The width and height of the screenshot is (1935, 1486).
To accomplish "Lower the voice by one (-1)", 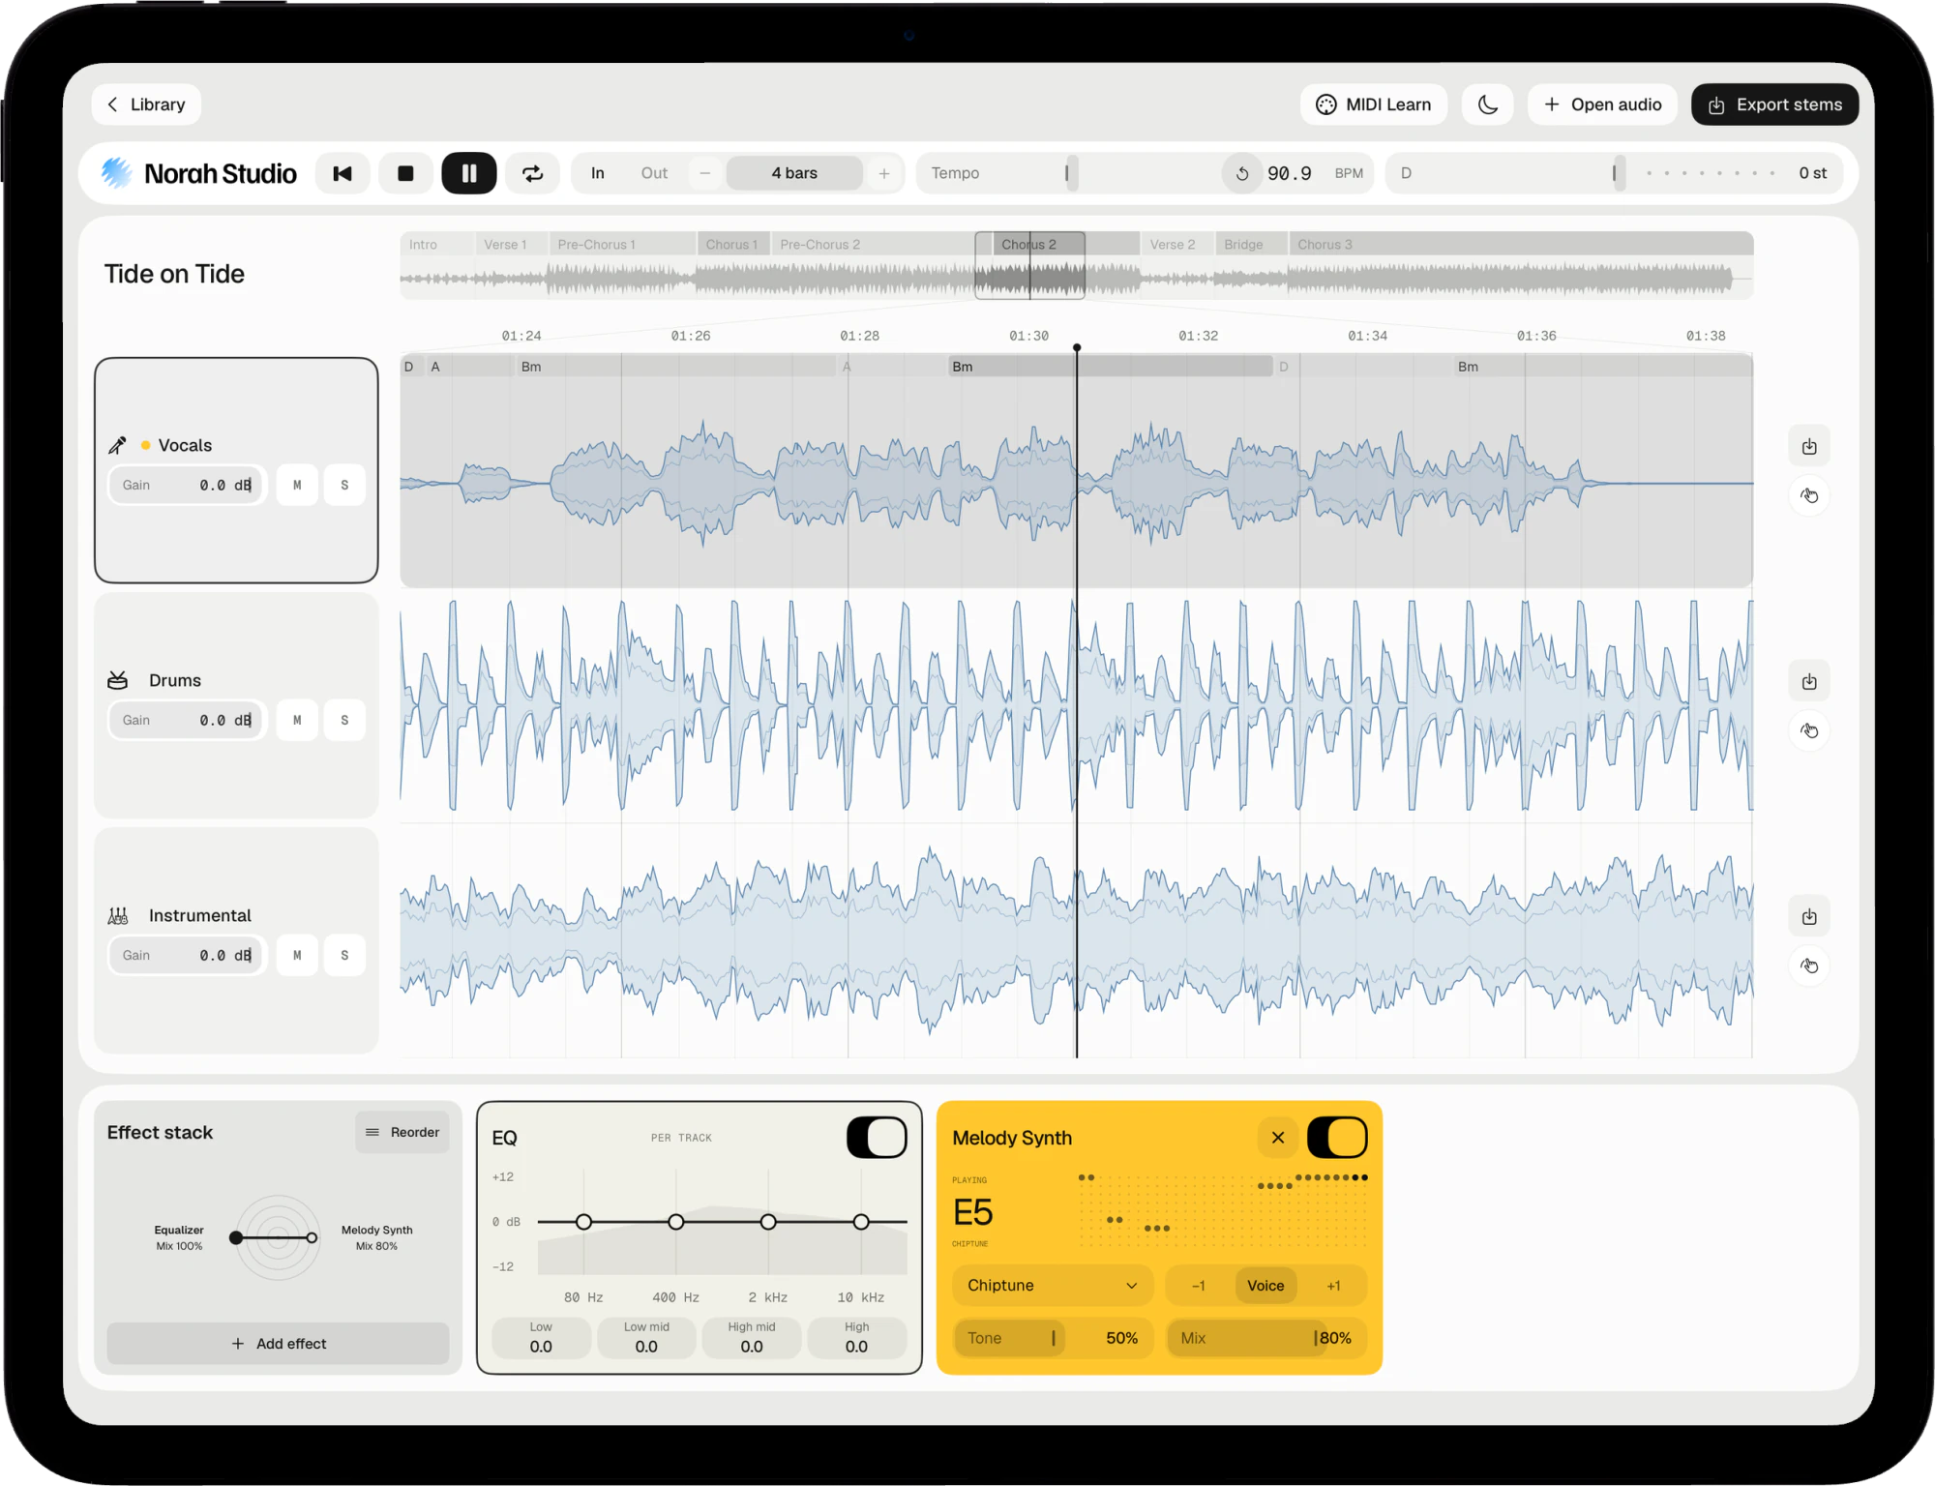I will 1199,1285.
